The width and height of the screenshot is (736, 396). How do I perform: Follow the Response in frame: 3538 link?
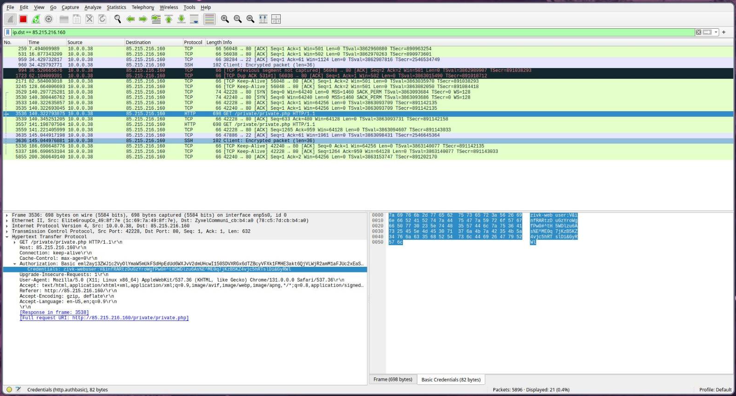pos(54,313)
